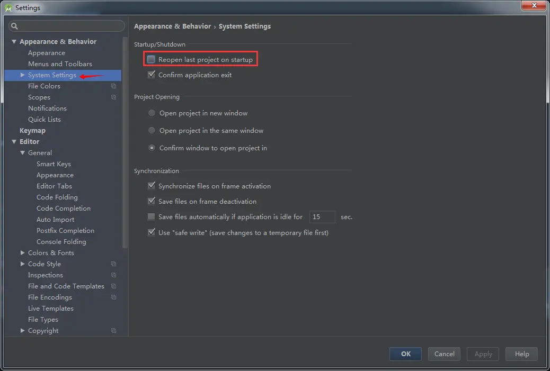Toggle Synchronize files on frame activation

(151, 186)
